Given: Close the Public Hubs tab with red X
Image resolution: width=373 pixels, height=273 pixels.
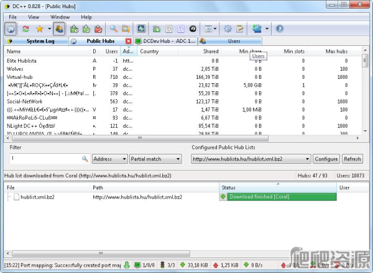Looking at the screenshot, I should coord(129,42).
